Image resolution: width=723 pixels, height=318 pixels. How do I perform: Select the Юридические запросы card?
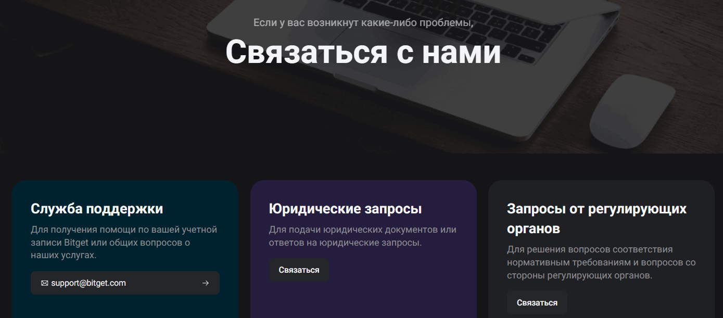(x=363, y=245)
